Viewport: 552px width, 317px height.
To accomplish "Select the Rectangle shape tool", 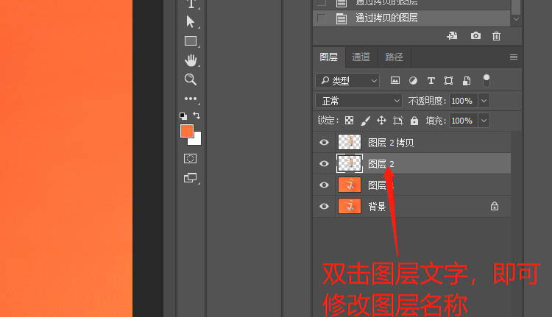I will click(x=191, y=41).
